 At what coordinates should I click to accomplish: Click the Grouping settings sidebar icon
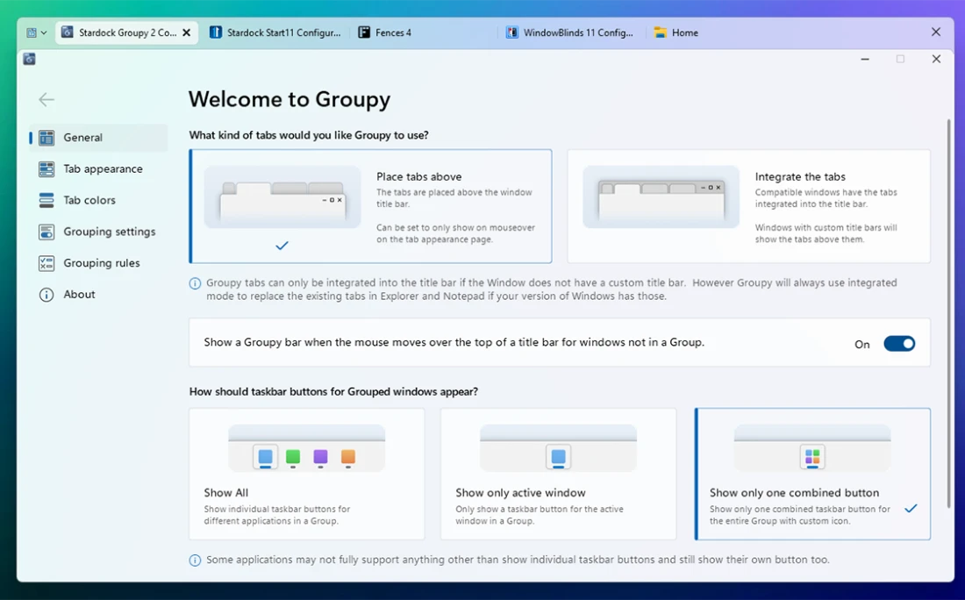click(46, 232)
